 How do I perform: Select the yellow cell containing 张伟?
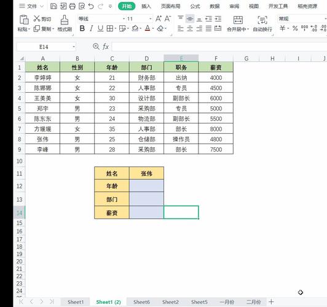(147, 173)
